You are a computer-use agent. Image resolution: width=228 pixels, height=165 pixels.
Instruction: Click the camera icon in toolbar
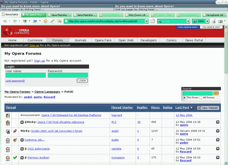[220, 21]
